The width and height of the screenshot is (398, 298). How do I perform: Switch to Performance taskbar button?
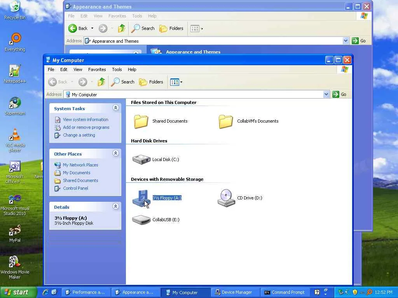pyautogui.click(x=86, y=293)
